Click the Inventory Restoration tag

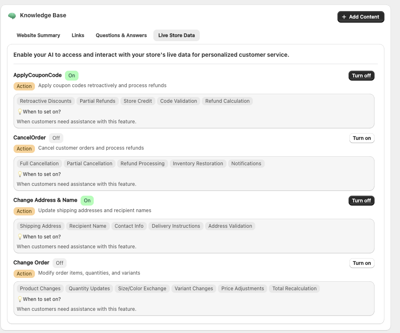pyautogui.click(x=198, y=164)
